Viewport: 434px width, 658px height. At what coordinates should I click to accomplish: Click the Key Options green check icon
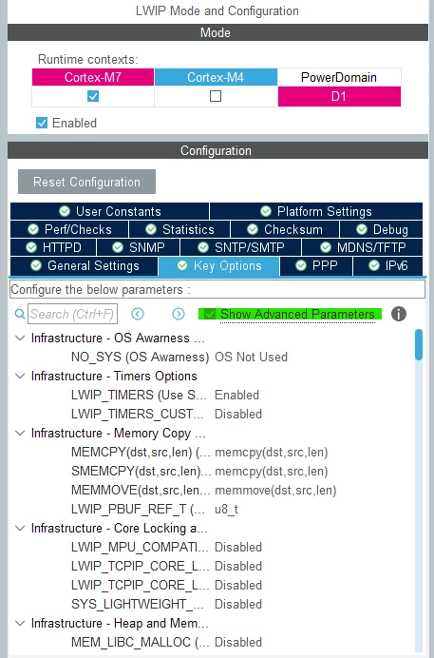click(x=181, y=265)
